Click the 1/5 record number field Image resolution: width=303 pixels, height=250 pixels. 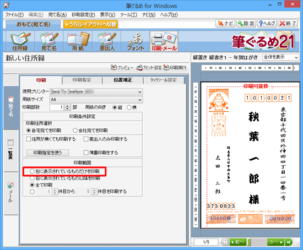tap(206, 242)
